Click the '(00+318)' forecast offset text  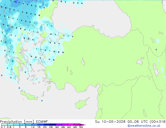click(x=158, y=122)
